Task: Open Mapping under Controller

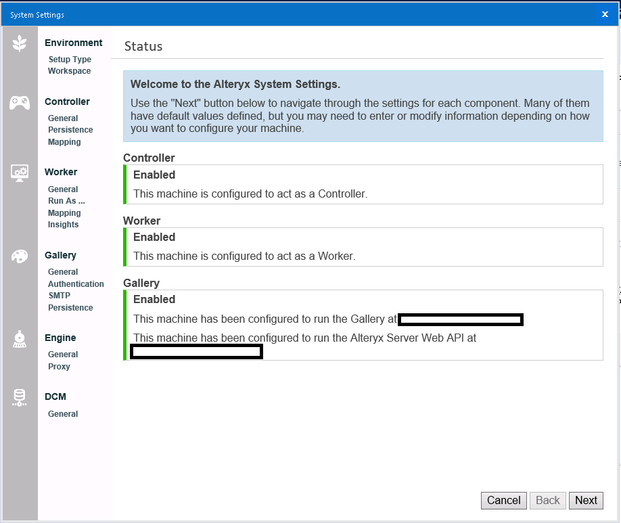Action: (64, 141)
